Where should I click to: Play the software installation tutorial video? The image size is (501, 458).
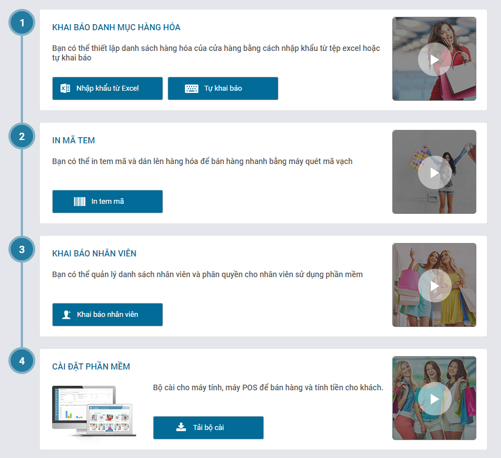pyautogui.click(x=434, y=399)
